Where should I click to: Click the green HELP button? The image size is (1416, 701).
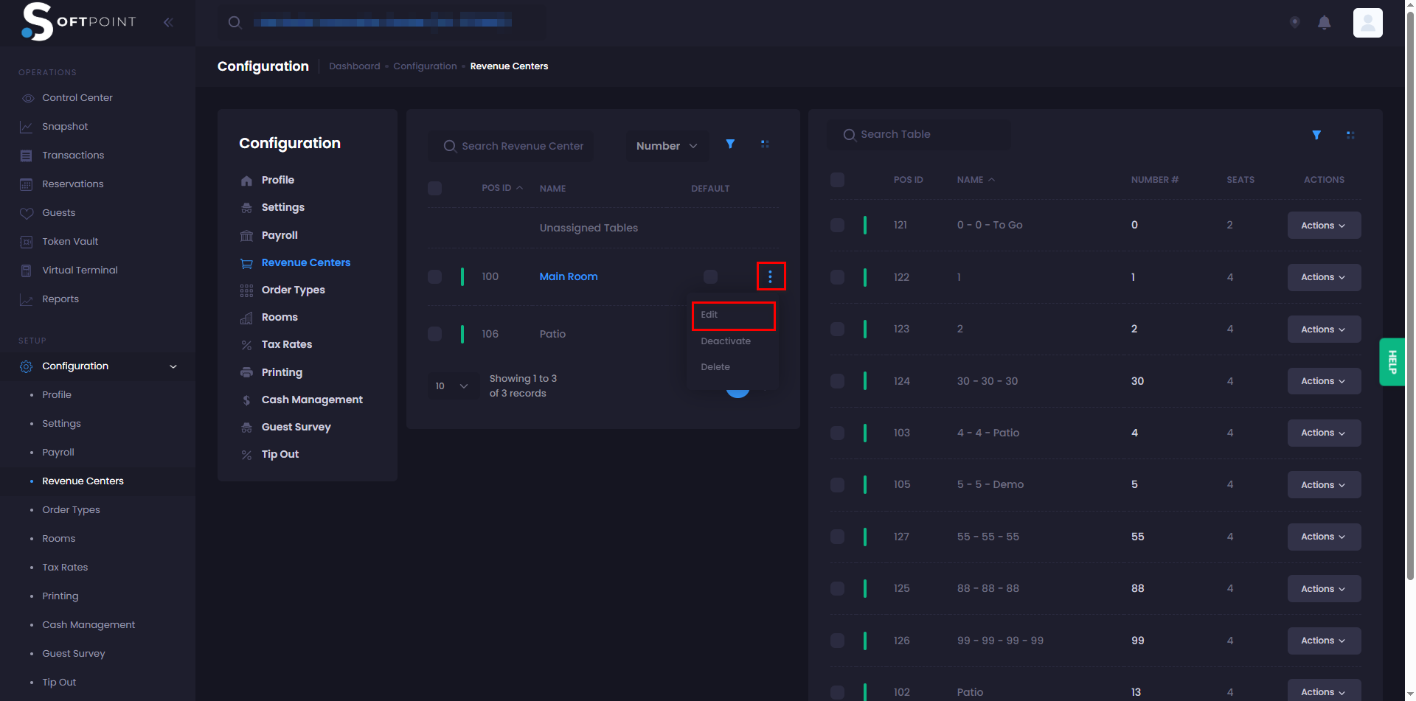click(x=1392, y=362)
